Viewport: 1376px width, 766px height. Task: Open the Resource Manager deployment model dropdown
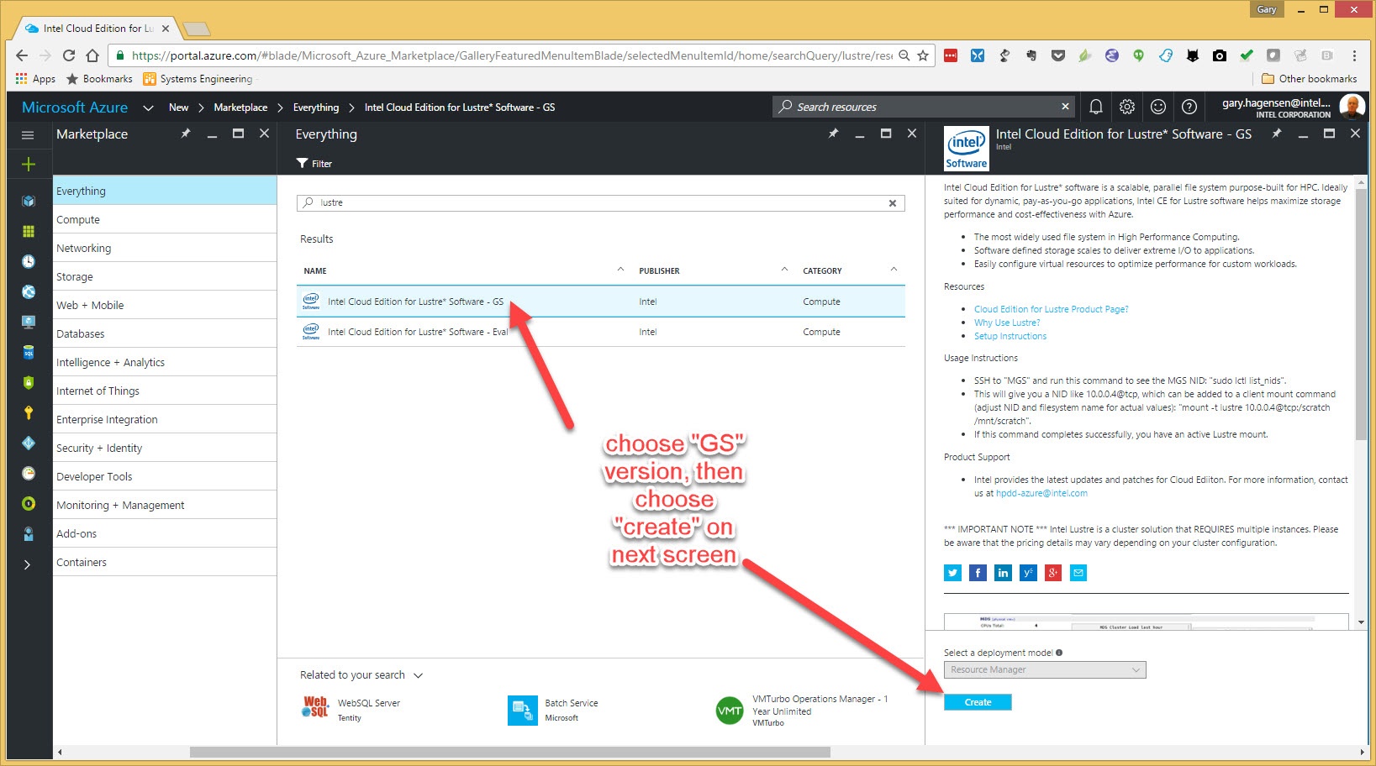[1045, 669]
